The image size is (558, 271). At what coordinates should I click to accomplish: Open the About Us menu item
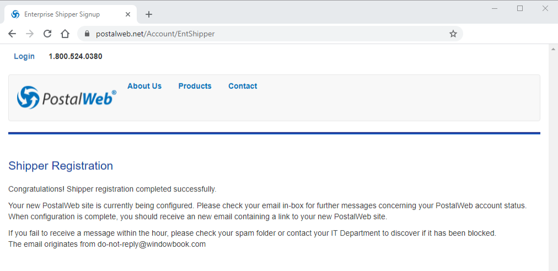pyautogui.click(x=144, y=86)
